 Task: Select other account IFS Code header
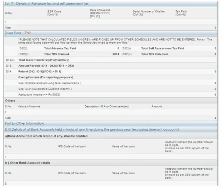(x=72, y=173)
